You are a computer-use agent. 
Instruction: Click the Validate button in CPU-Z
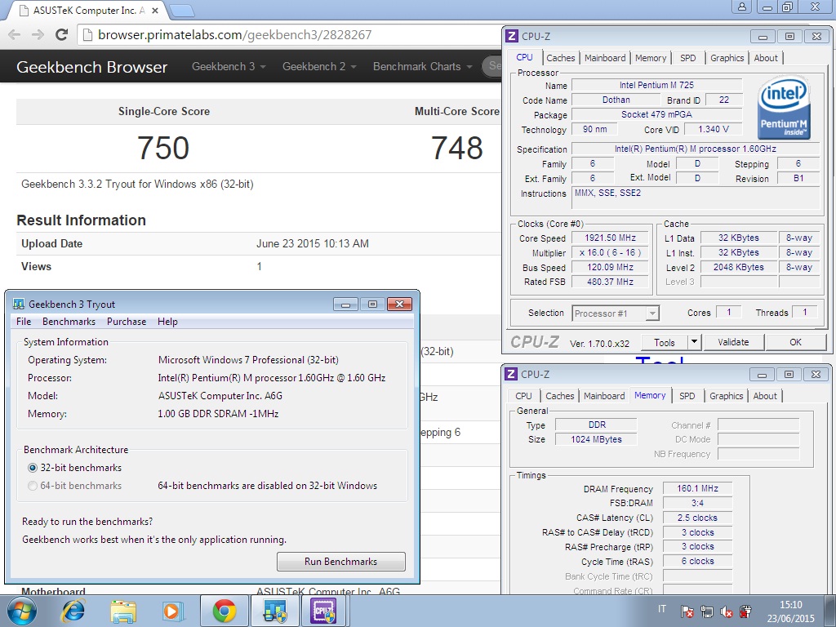pyautogui.click(x=734, y=342)
